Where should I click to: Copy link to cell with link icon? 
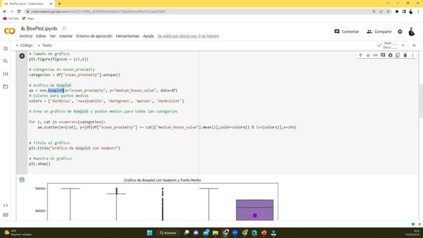coord(375,55)
